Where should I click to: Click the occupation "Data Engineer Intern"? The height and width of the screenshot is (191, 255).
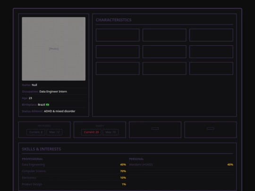point(53,91)
